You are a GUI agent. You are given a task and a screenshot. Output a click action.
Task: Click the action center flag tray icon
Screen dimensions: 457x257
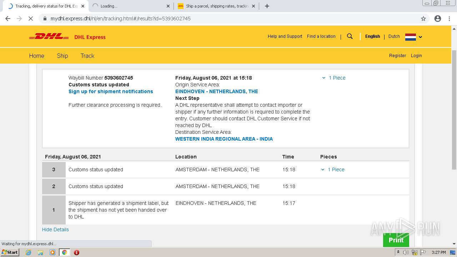pyautogui.click(x=423, y=252)
